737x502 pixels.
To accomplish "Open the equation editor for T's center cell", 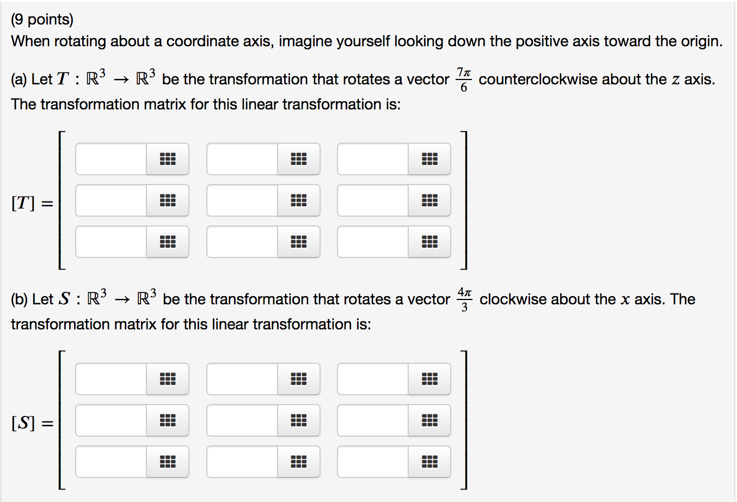I will (x=299, y=200).
